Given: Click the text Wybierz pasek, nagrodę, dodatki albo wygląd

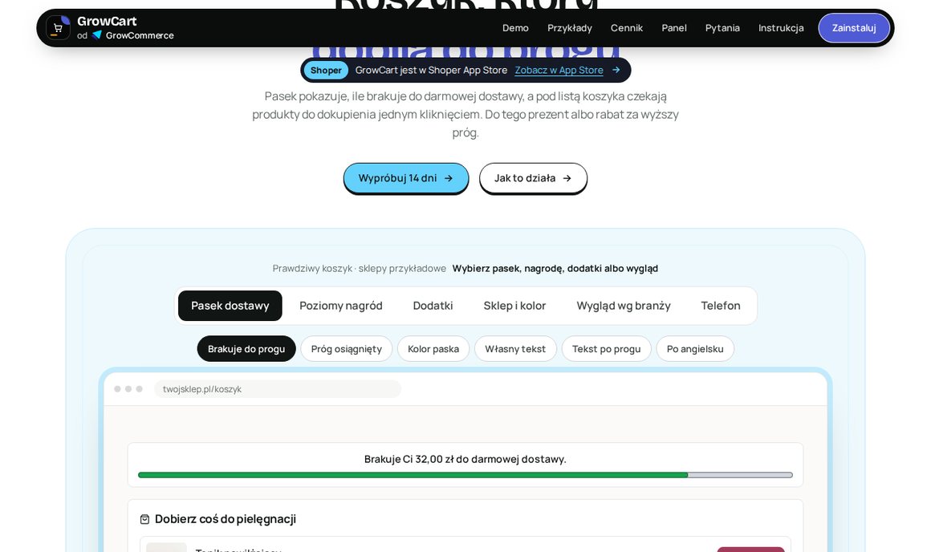Looking at the screenshot, I should pyautogui.click(x=555, y=268).
